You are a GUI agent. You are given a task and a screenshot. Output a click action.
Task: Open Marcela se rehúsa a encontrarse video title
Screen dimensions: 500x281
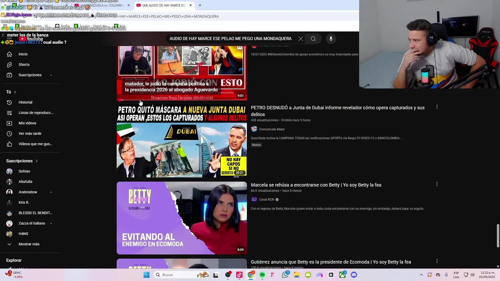click(x=316, y=185)
